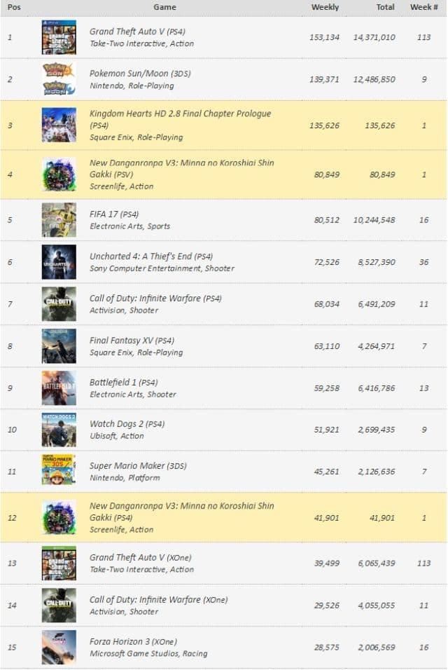Open the Final Fantasy XV (PS4) game link
Image resolution: width=448 pixels, height=670 pixels.
point(132,341)
